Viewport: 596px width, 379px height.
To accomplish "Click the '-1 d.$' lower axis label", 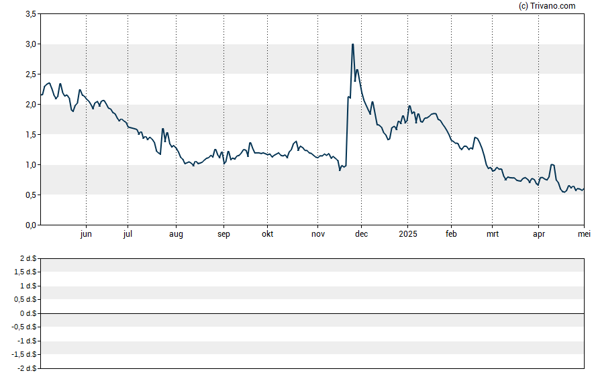I will (x=27, y=341).
